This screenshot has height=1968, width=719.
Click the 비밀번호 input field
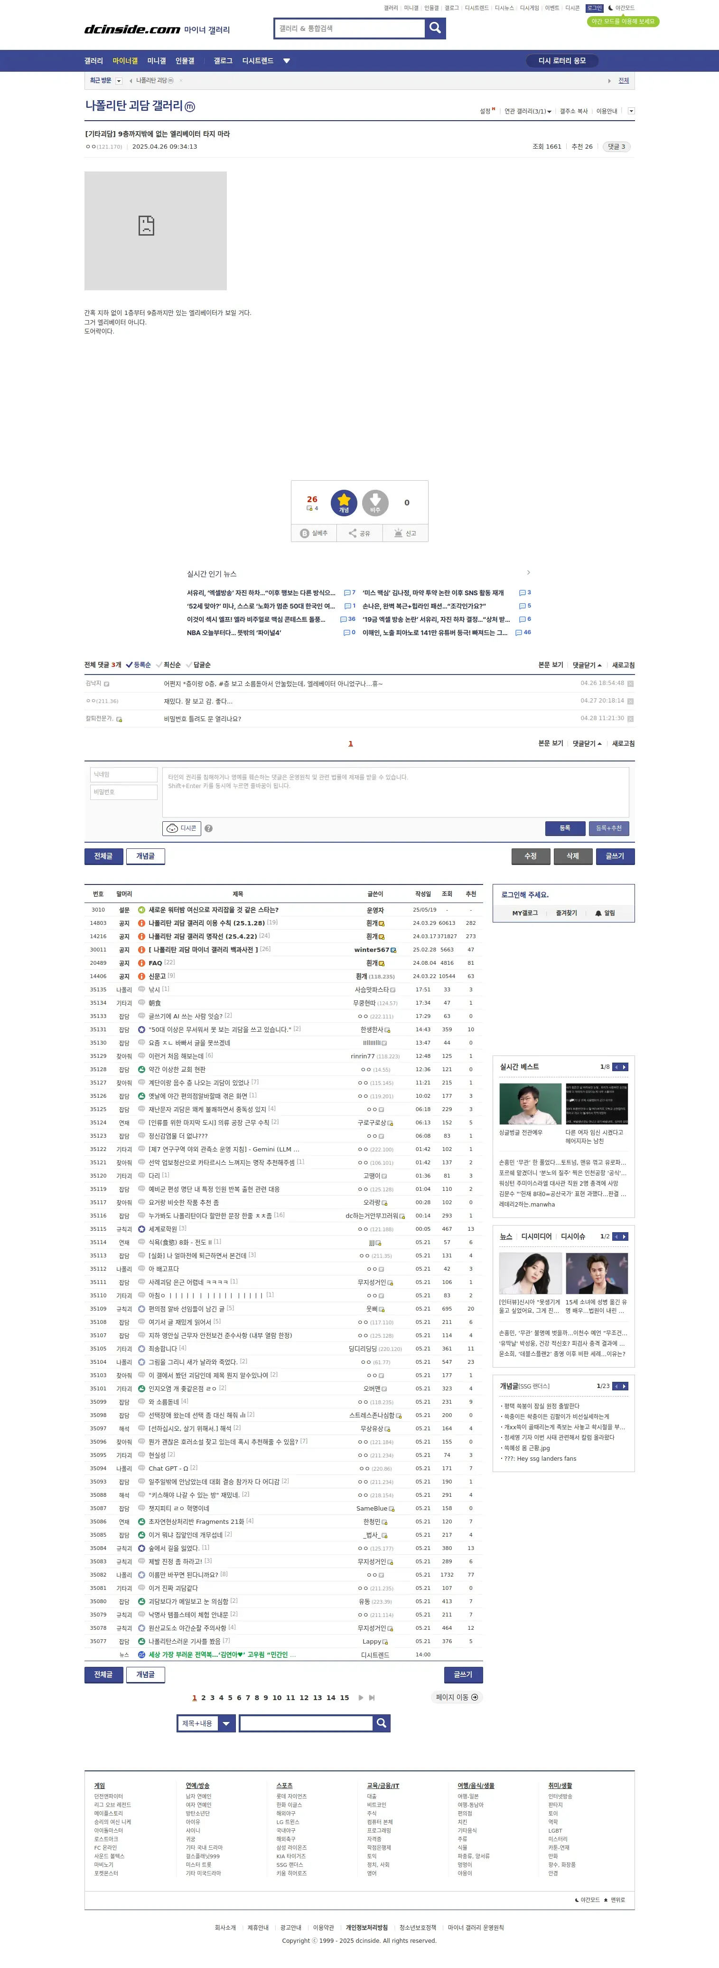pyautogui.click(x=124, y=792)
